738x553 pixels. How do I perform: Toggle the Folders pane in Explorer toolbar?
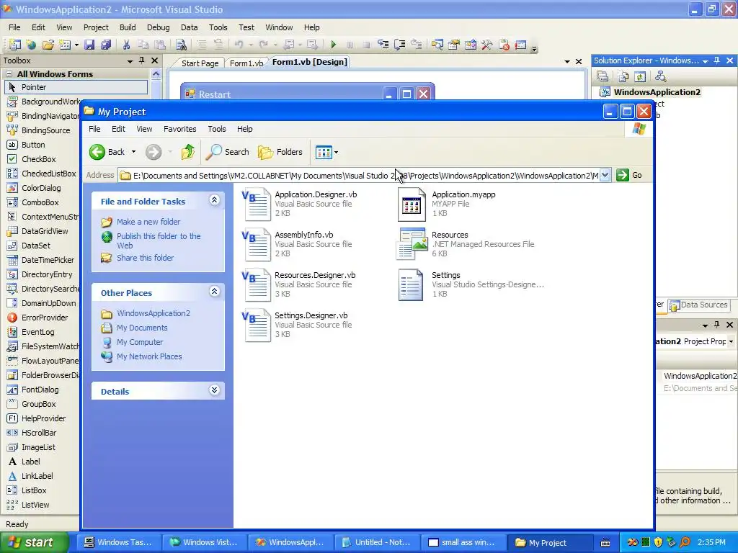pos(280,152)
